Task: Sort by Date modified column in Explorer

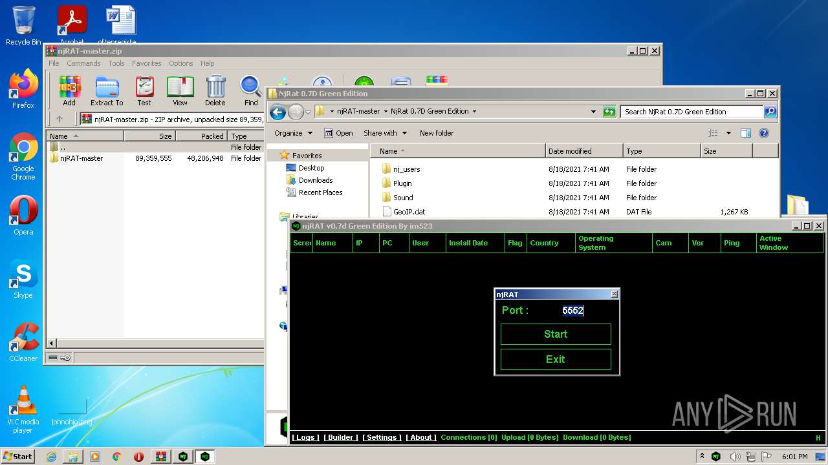Action: pos(584,151)
